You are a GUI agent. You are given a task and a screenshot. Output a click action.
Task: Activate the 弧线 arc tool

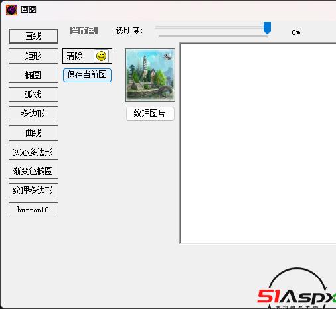pos(33,94)
